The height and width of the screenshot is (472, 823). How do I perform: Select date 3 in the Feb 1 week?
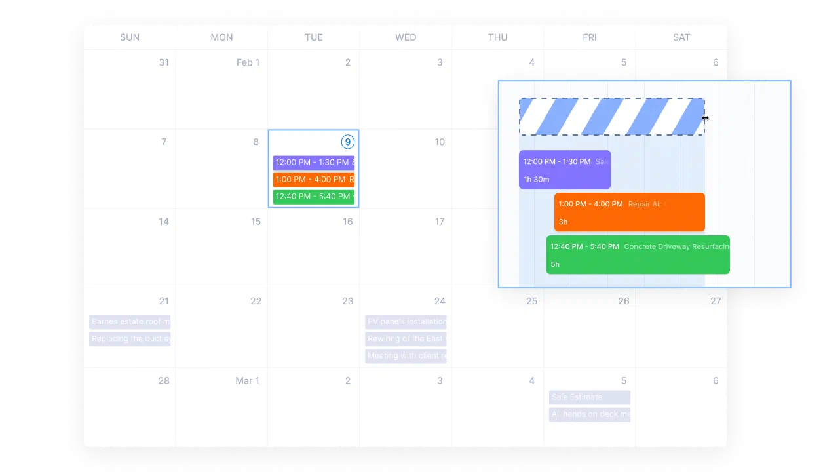tap(440, 62)
